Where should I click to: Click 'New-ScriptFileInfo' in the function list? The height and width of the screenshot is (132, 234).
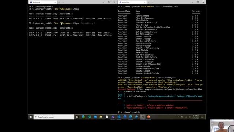coord(146,41)
